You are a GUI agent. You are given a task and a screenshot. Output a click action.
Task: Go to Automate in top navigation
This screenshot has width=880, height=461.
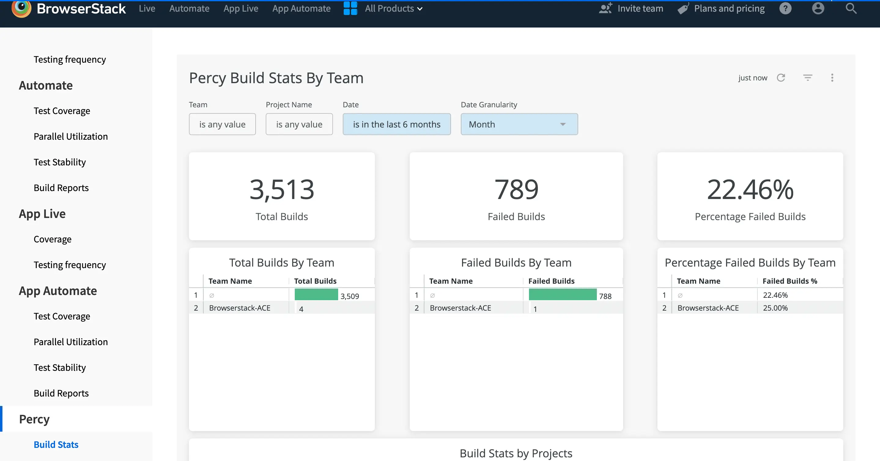click(x=189, y=9)
